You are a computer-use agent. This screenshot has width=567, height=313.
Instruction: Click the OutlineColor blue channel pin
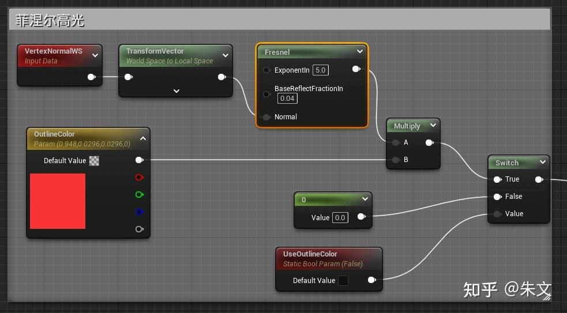tap(139, 212)
